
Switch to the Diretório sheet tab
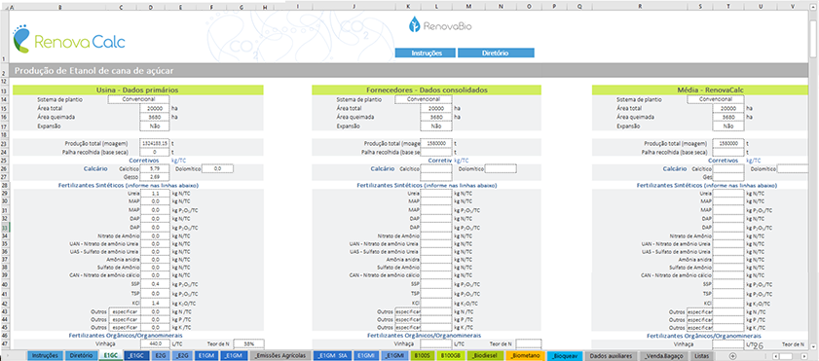tap(81, 356)
